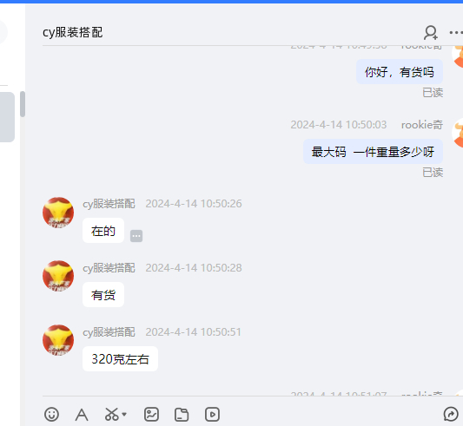Open the quick reply bubble icon
This screenshot has height=426, width=463.
[451, 414]
